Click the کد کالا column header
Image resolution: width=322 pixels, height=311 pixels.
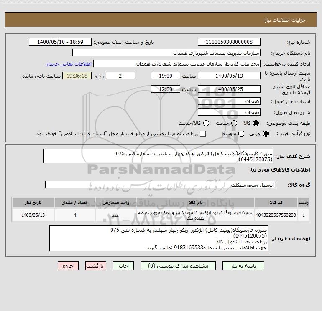coord(276,203)
